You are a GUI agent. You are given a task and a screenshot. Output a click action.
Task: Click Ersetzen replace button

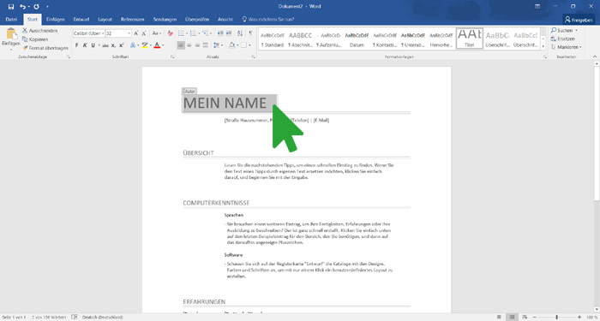563,39
